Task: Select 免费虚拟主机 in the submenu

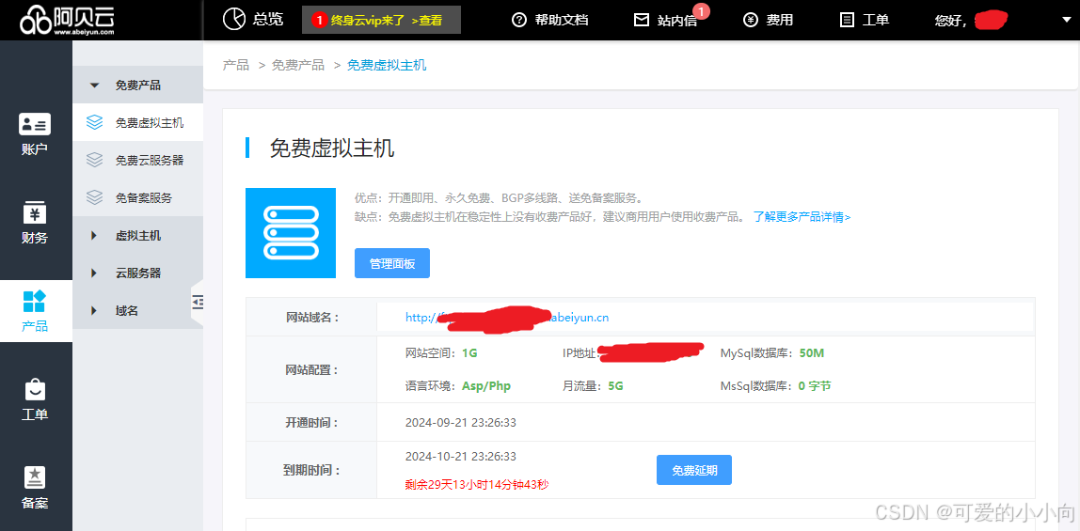Action: coord(137,122)
